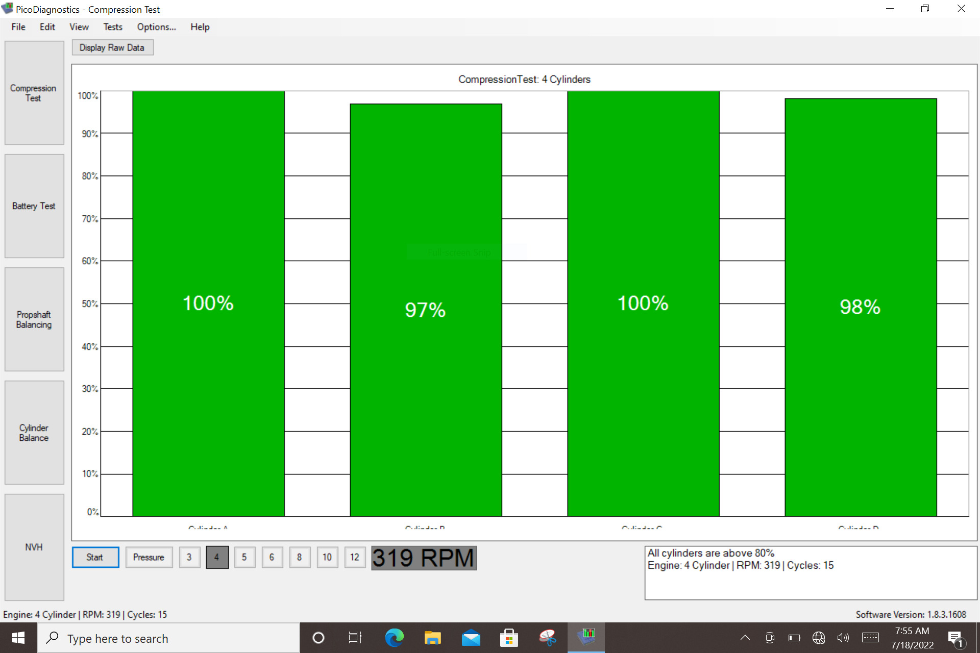The width and height of the screenshot is (980, 653).
Task: Open the volume speaker icon
Action: click(843, 638)
